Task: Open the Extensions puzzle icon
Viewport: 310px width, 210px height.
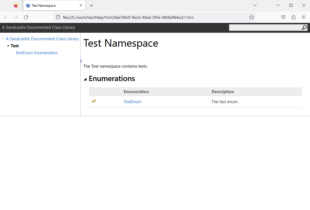Action: (293, 17)
